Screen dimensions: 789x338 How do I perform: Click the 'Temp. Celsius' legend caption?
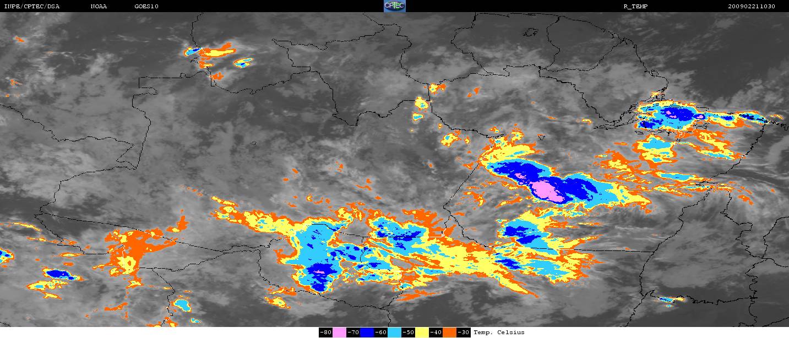[x=499, y=332]
